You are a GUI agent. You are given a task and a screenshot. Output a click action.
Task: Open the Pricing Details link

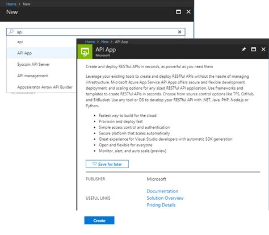(161, 205)
